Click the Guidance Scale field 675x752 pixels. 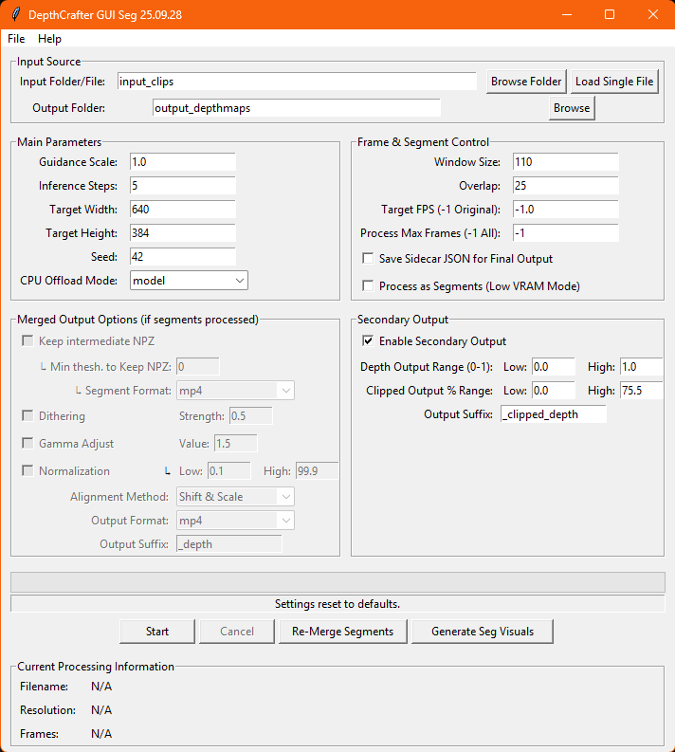point(183,162)
